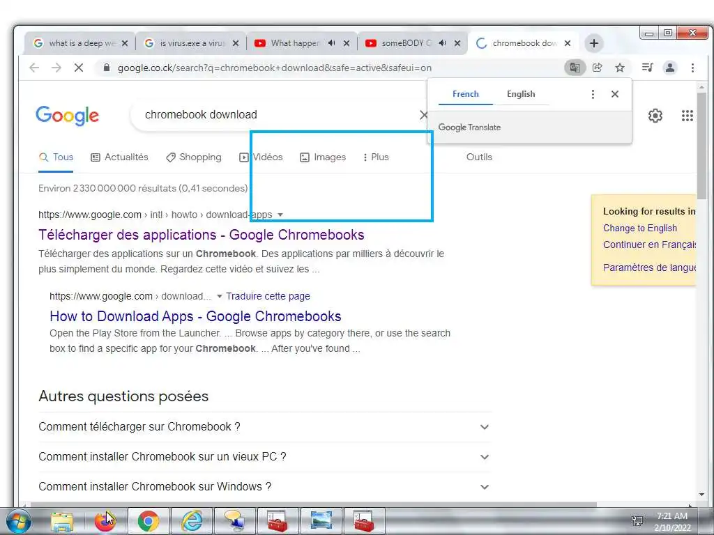The image size is (714, 535).
Task: Expand the Plus more filters menu
Action: point(376,157)
